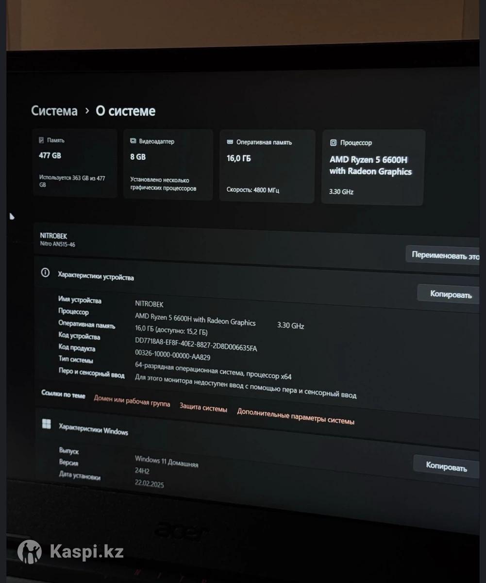Screen dimensions: 486x583
Task: Open the Домен или рабочая группа link
Action: [x=132, y=401]
